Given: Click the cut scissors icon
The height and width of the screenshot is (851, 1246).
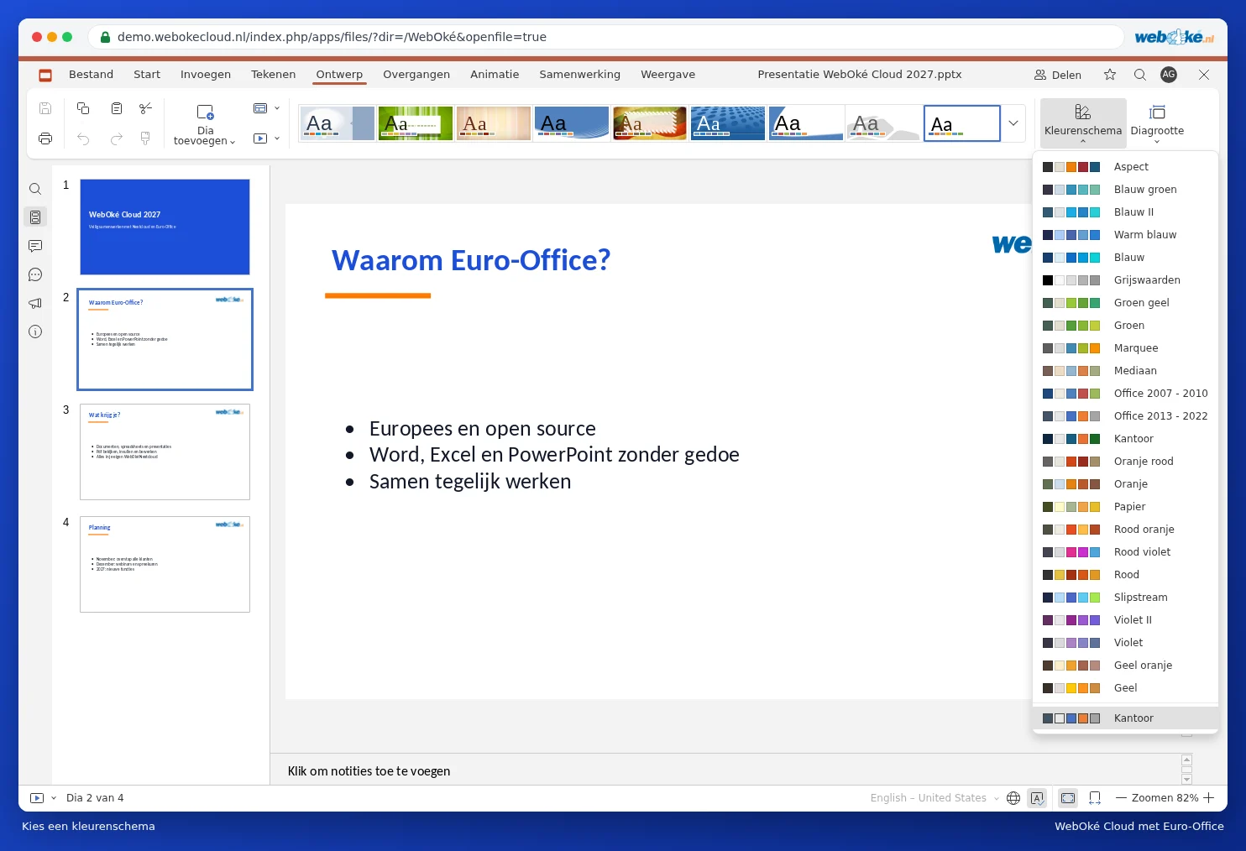Looking at the screenshot, I should [145, 108].
